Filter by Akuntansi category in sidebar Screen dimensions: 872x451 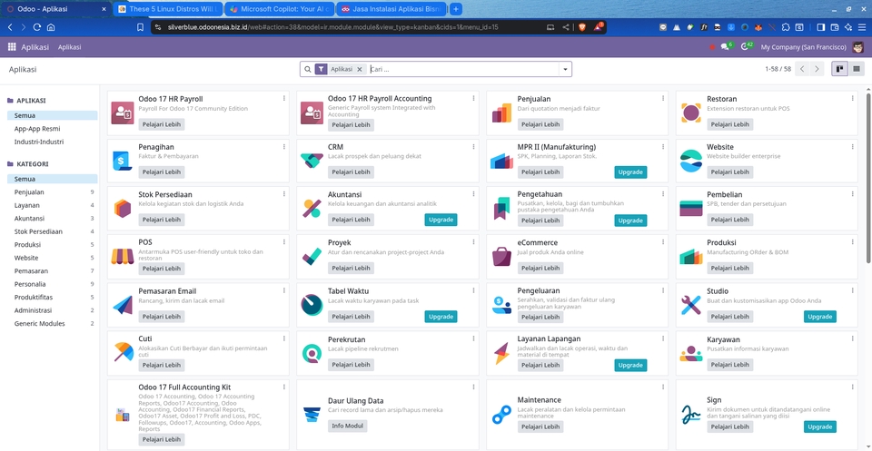[29, 218]
